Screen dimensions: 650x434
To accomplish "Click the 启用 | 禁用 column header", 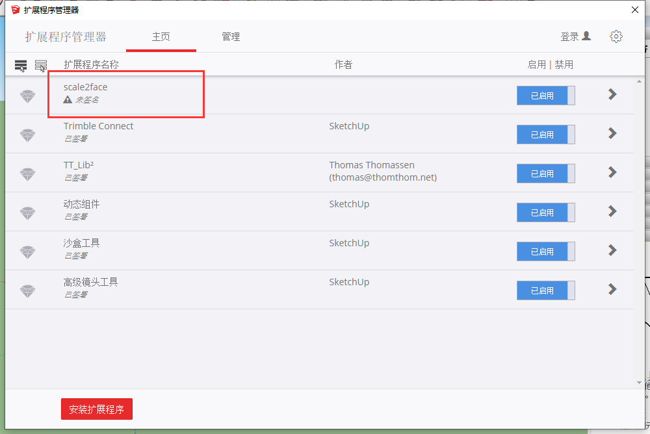I will pos(550,65).
